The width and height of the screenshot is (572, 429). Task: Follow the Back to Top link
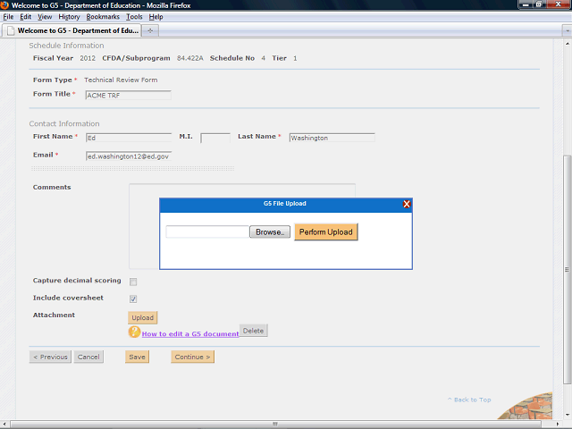(x=469, y=400)
